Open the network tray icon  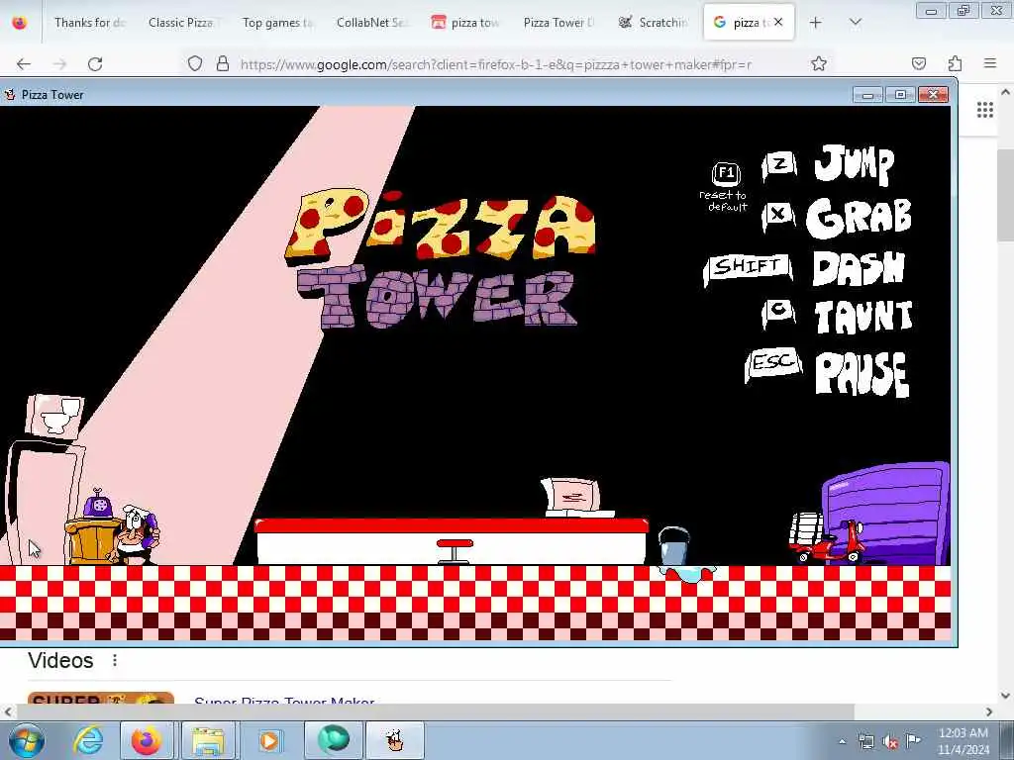click(x=865, y=742)
